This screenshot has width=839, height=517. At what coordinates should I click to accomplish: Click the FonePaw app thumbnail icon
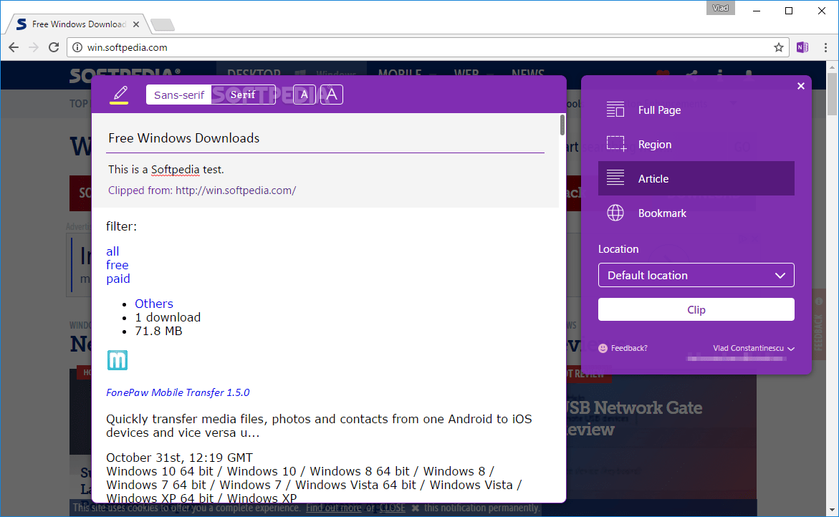tap(118, 360)
